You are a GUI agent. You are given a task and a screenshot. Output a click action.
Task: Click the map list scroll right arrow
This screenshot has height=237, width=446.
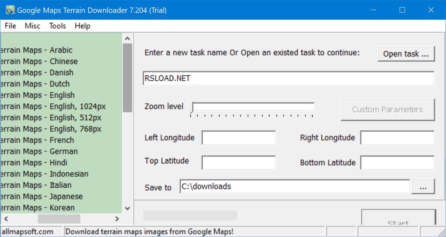[117, 219]
